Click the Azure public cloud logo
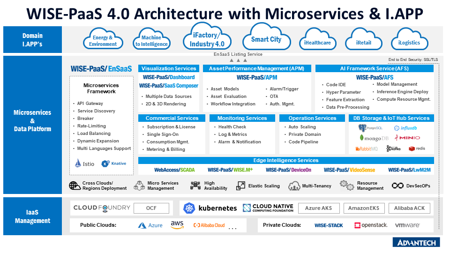This screenshot has width=450, height=253. [x=150, y=225]
